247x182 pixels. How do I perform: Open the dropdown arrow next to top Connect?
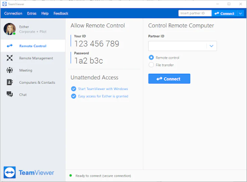coord(240,13)
